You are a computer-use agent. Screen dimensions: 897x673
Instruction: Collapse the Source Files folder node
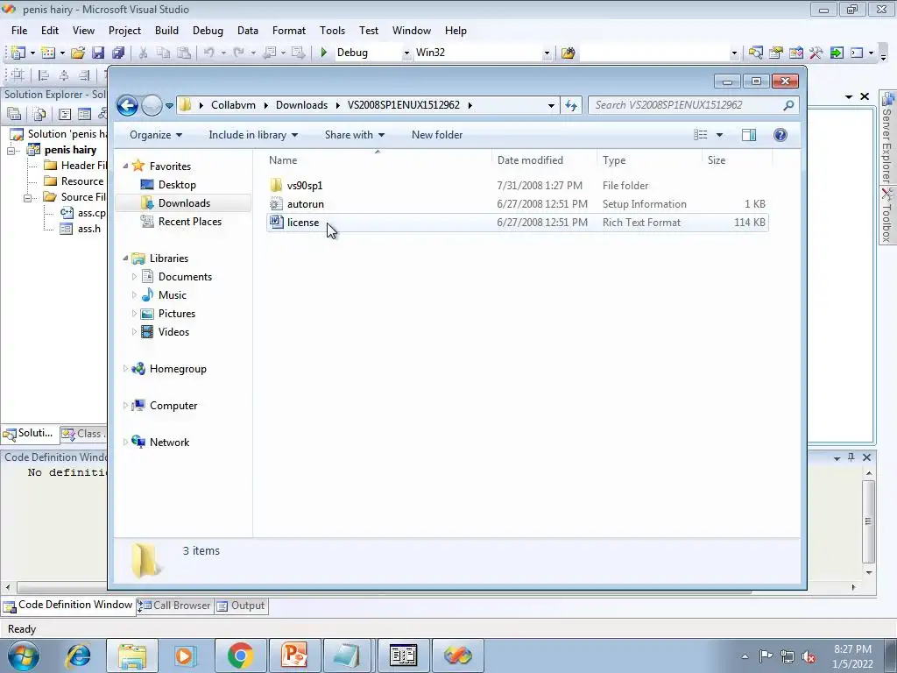coord(27,198)
